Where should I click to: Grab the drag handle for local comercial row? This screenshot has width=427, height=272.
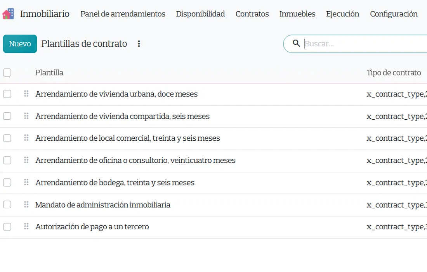(x=26, y=138)
